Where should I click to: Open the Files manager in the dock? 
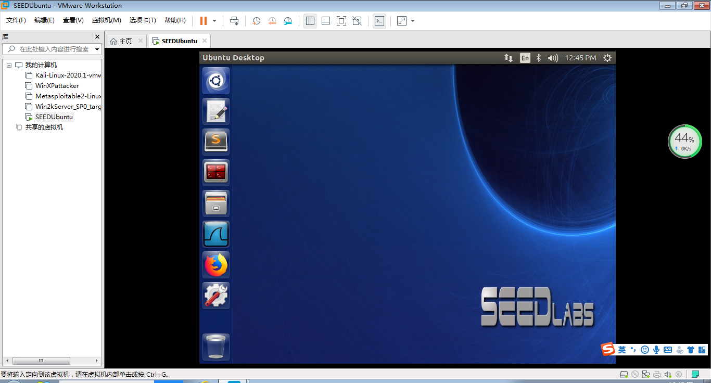pyautogui.click(x=215, y=203)
